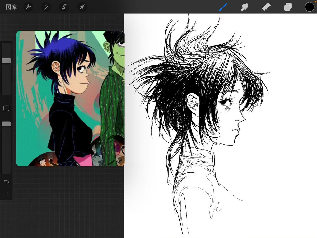Open the Adjustments magic wand menu
This screenshot has height=238, width=317.
coord(46,7)
